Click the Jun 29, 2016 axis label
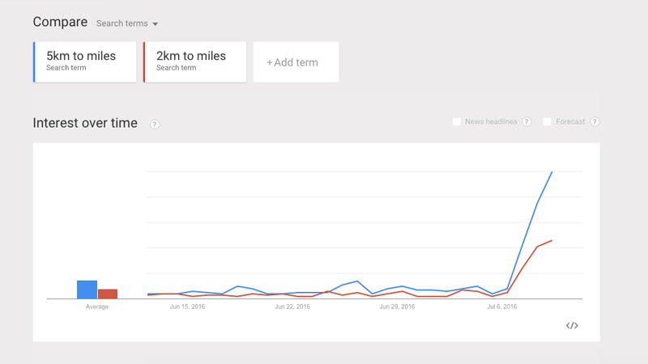The width and height of the screenshot is (648, 364). pyautogui.click(x=397, y=307)
